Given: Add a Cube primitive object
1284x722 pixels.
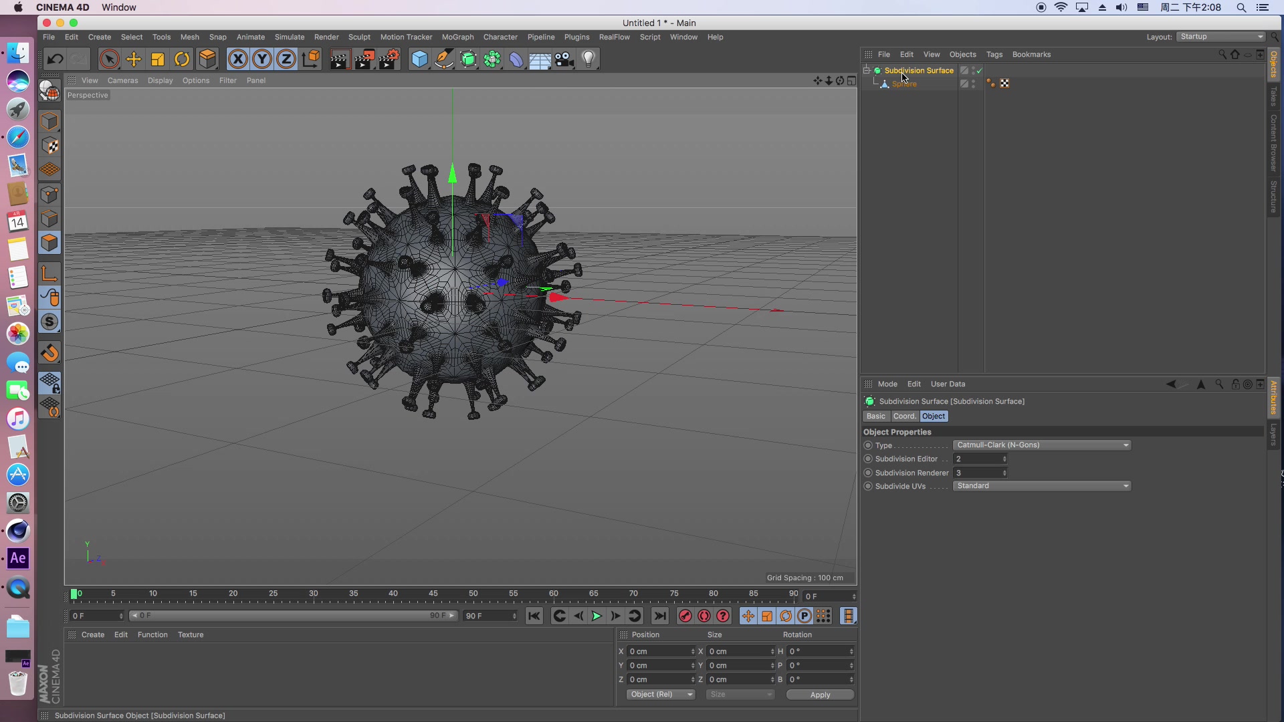Looking at the screenshot, I should point(419,59).
